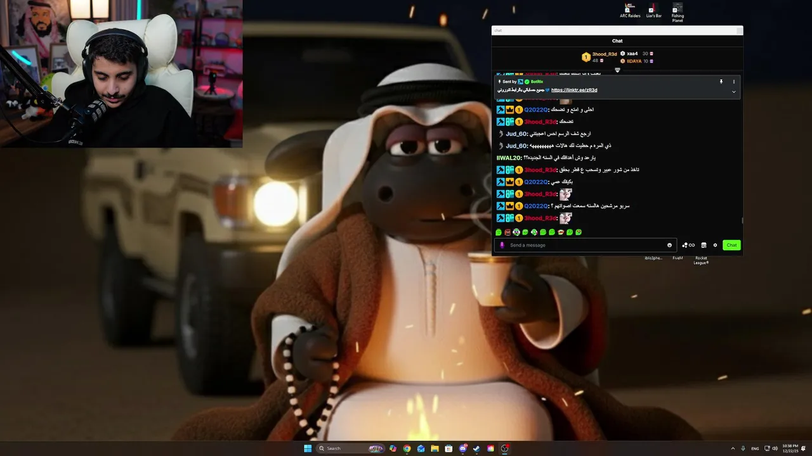Open the Liar's Bar desktop shortcut
The height and width of the screenshot is (456, 812).
tap(653, 11)
